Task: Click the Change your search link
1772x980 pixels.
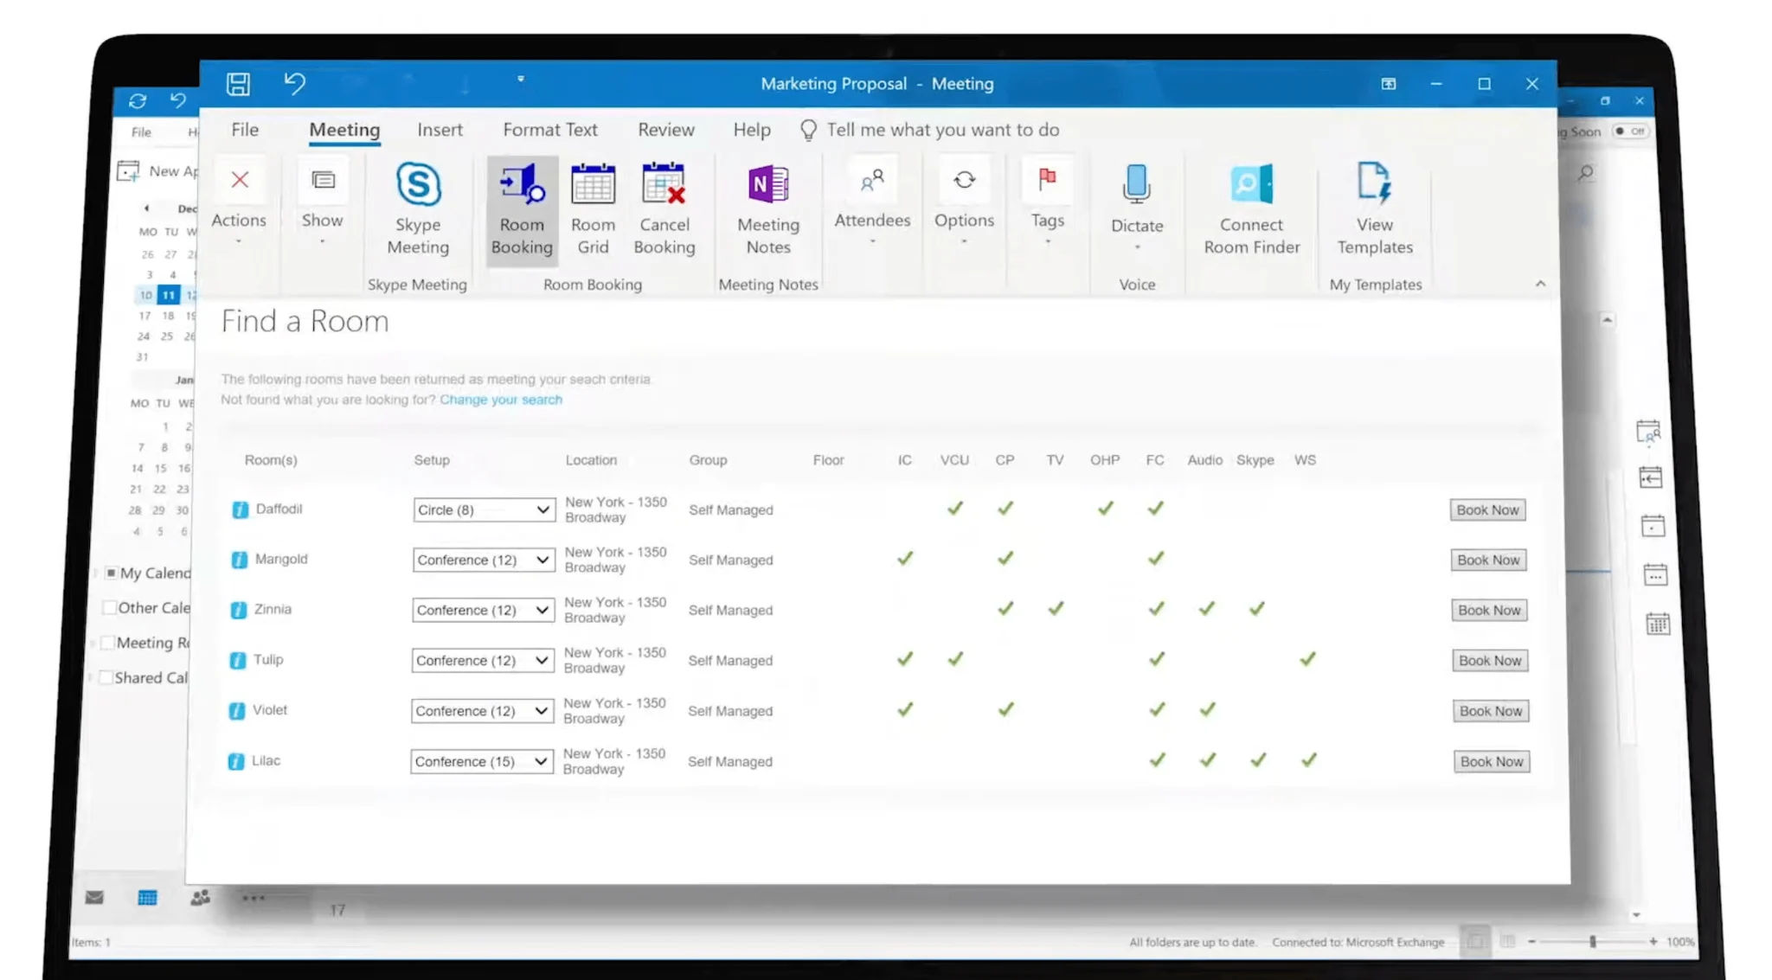Action: tap(501, 400)
